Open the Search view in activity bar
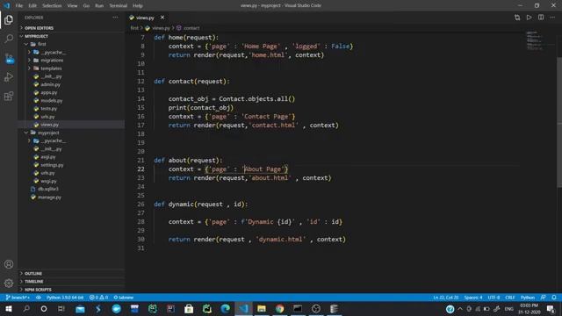The image size is (562, 316). pyautogui.click(x=9, y=39)
